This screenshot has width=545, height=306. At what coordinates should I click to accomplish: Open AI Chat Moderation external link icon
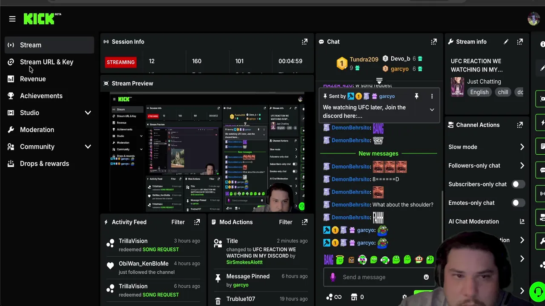tap(522, 221)
